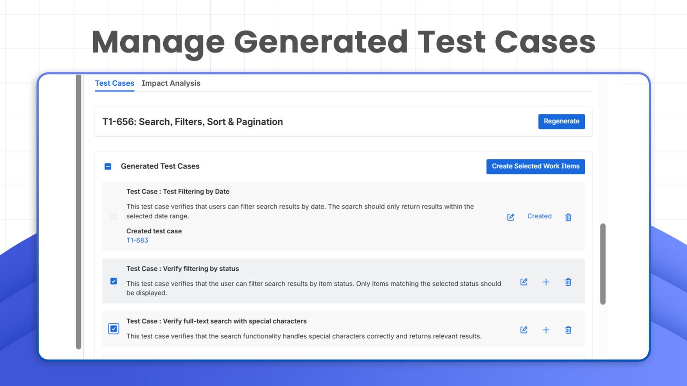Open the edit icon for Test Filtering by Date
The height and width of the screenshot is (386, 687).
tap(510, 217)
